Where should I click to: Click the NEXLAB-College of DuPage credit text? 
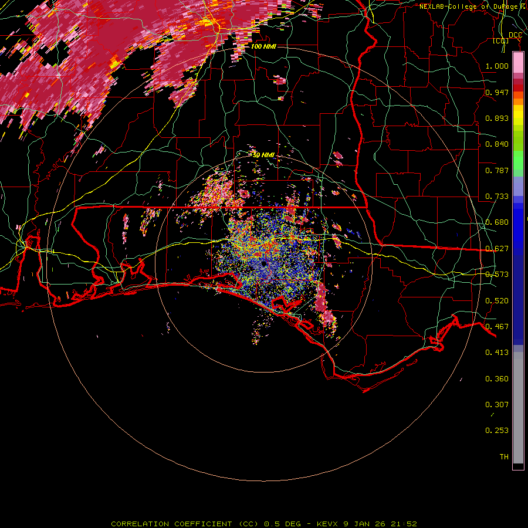coord(473,6)
